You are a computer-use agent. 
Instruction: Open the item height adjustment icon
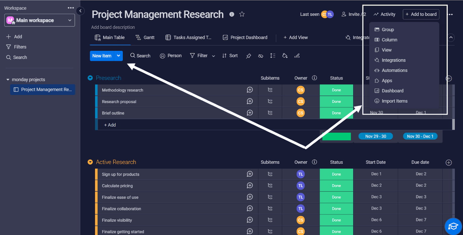[273, 56]
